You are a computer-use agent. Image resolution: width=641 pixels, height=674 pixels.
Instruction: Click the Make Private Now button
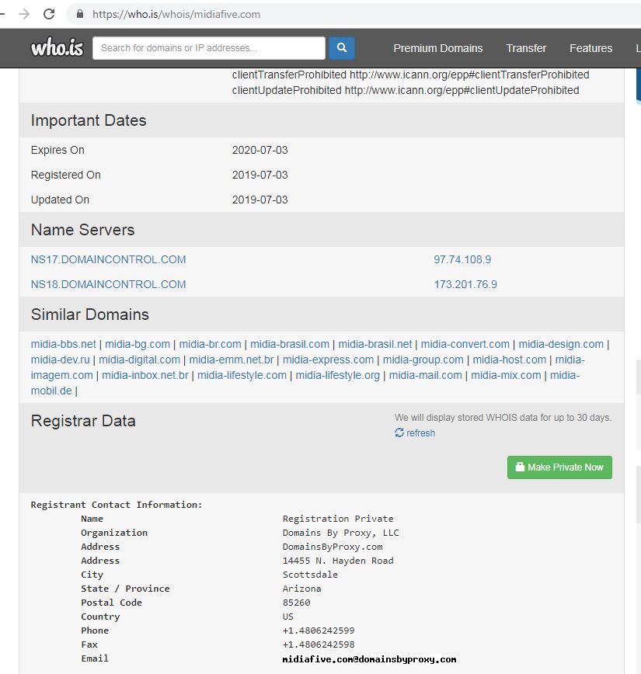click(x=559, y=467)
